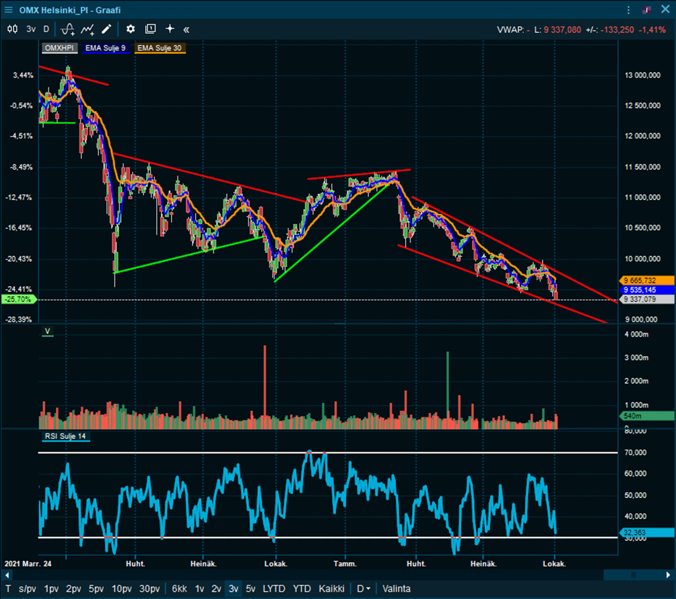Toggle the V volume legend label
Viewport: 676px width, 599px height.
[x=47, y=331]
